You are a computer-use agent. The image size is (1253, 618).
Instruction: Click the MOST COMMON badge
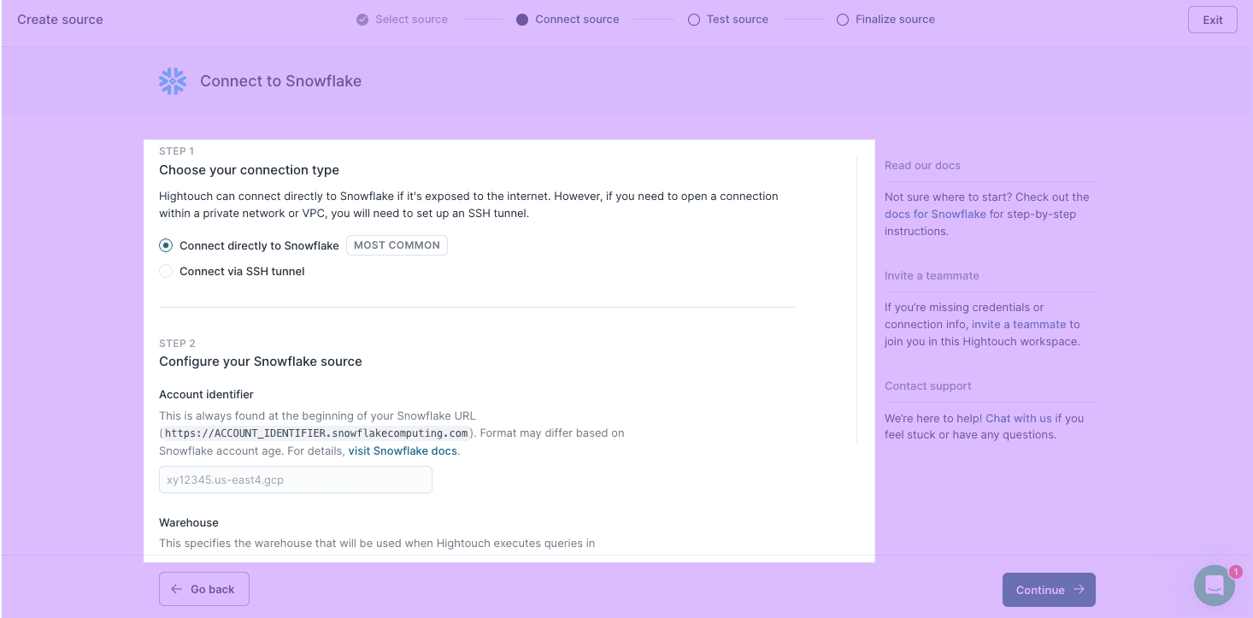tap(397, 245)
